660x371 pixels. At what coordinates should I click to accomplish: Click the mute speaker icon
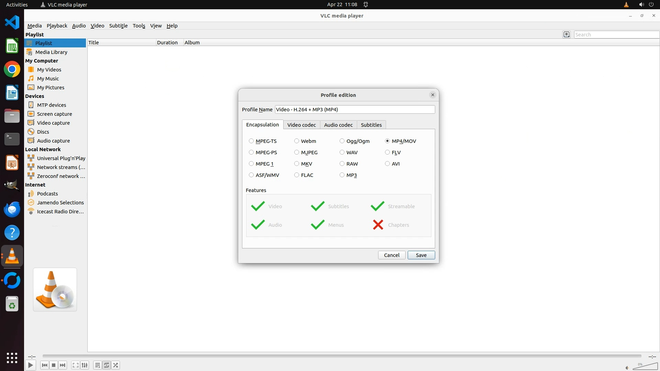(x=627, y=368)
